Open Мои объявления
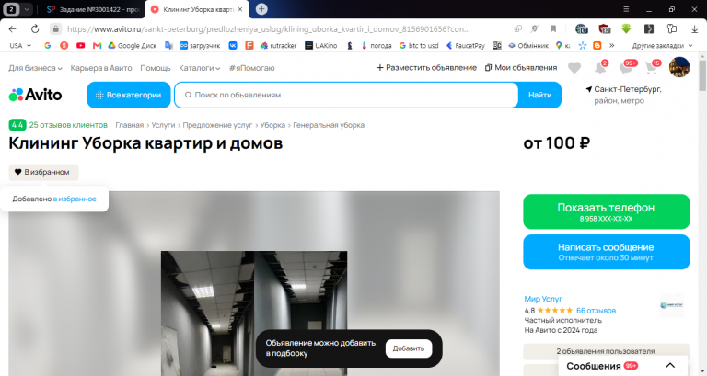This screenshot has width=707, height=376. (521, 67)
